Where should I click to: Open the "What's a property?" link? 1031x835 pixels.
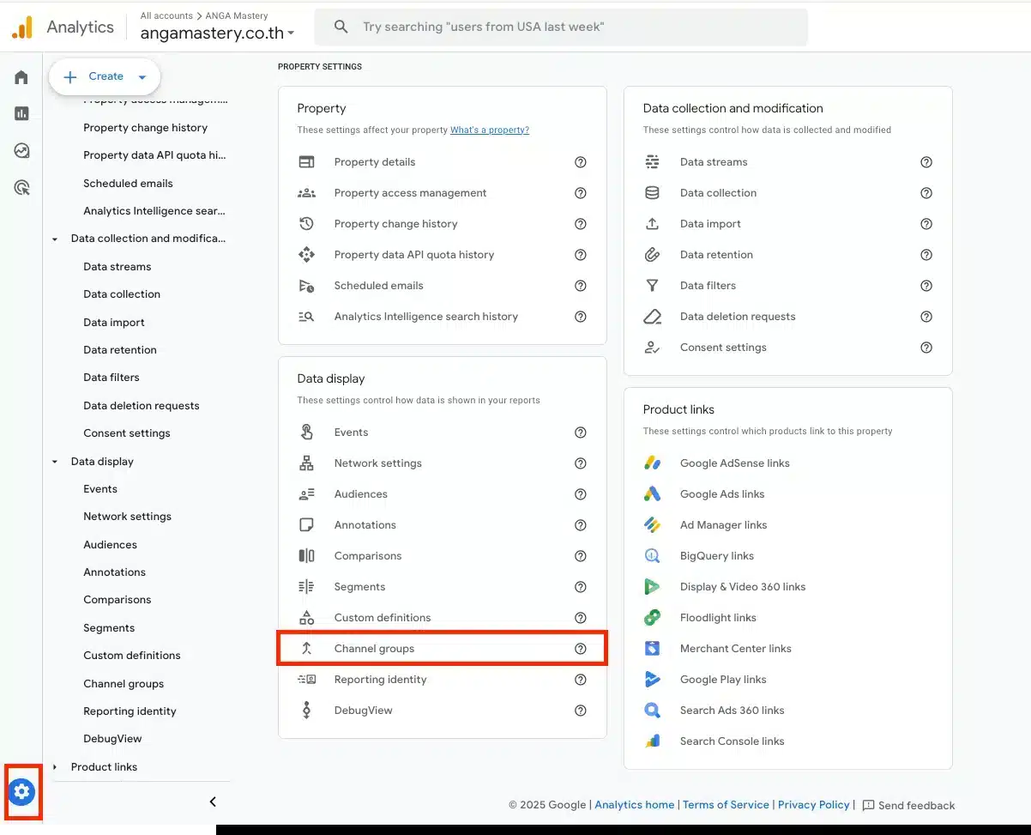(x=489, y=130)
